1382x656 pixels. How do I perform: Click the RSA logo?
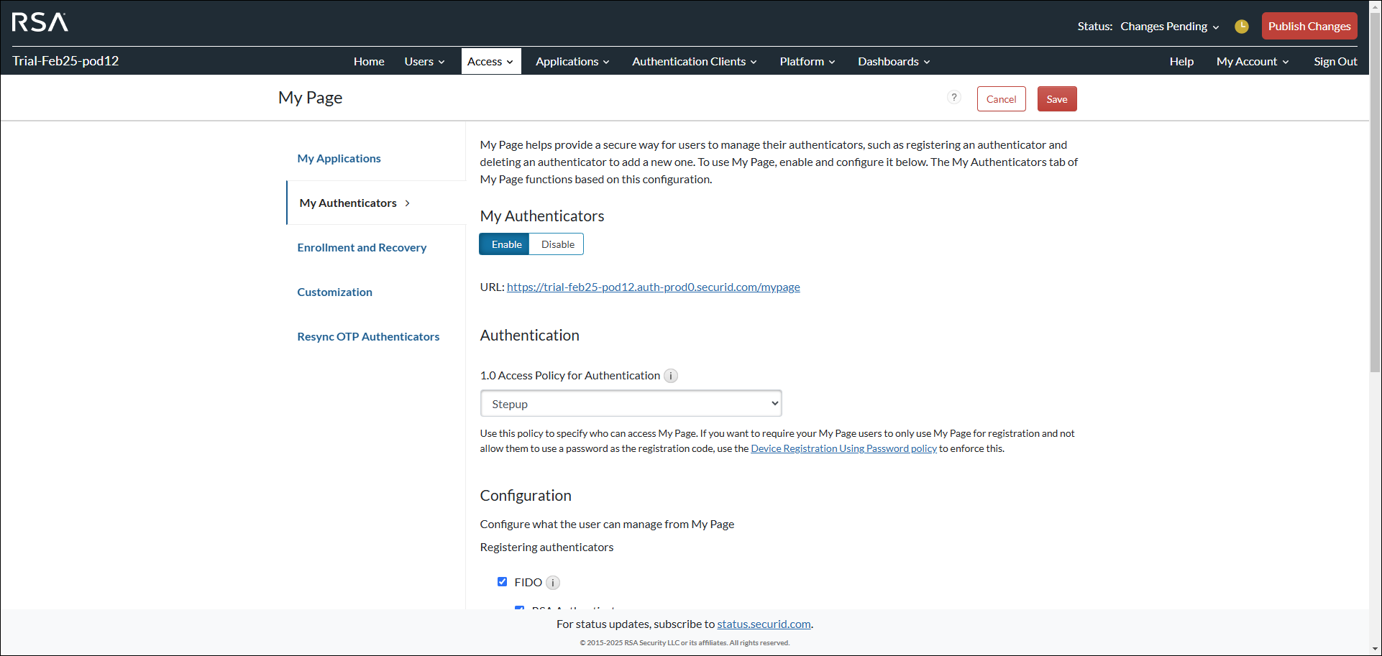pyautogui.click(x=40, y=22)
